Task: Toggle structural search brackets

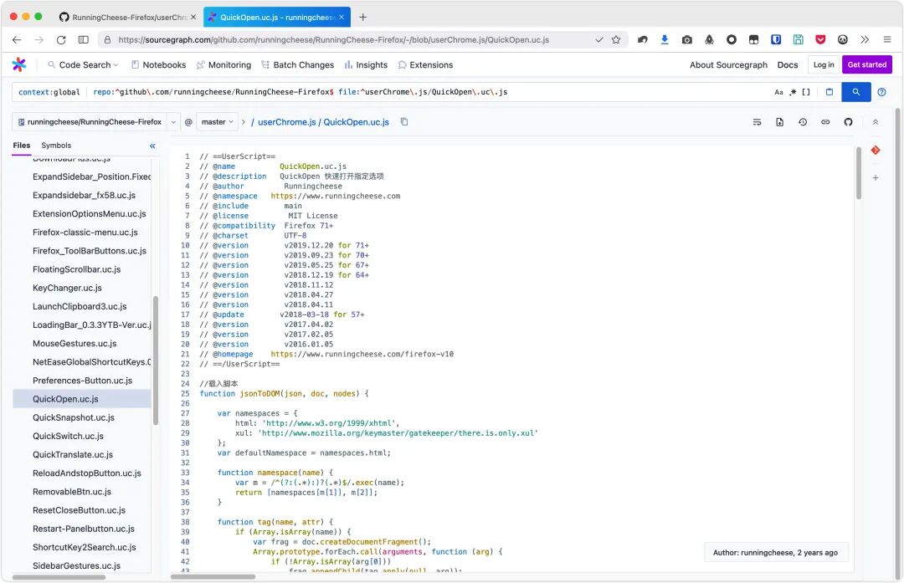Action: pos(806,92)
